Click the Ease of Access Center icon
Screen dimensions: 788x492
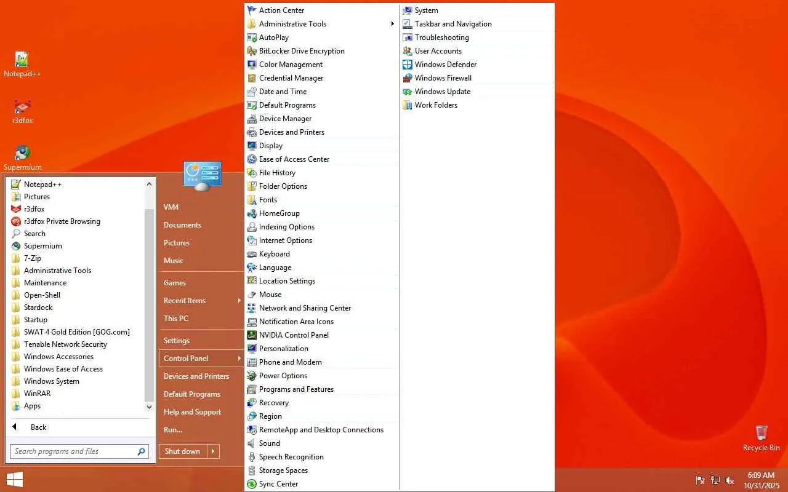[x=252, y=159]
